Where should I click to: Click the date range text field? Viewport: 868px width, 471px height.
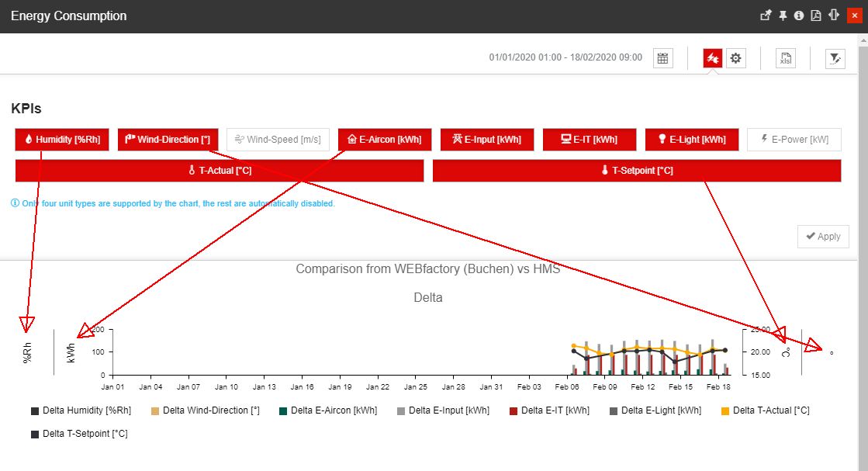[565, 58]
